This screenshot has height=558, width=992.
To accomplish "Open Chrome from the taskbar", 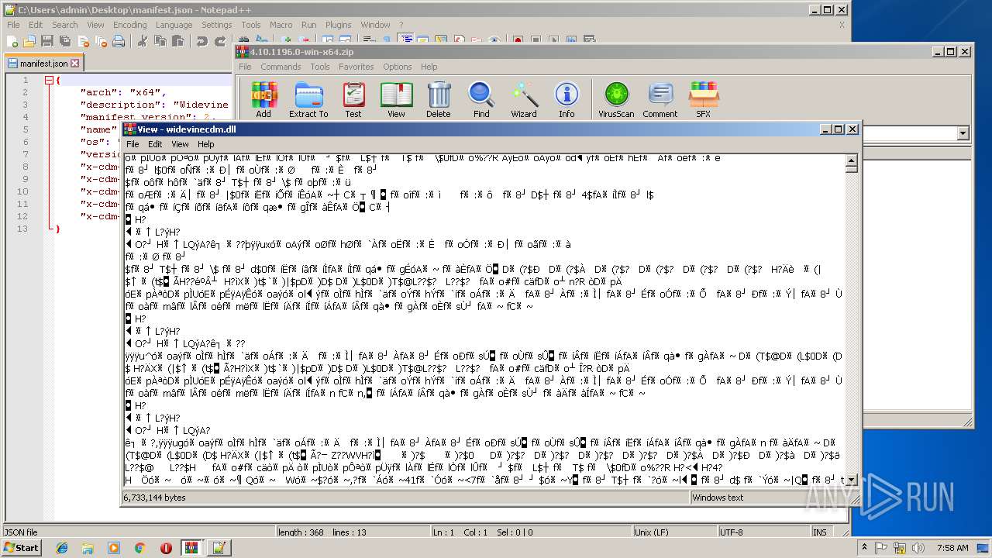I will (x=139, y=548).
